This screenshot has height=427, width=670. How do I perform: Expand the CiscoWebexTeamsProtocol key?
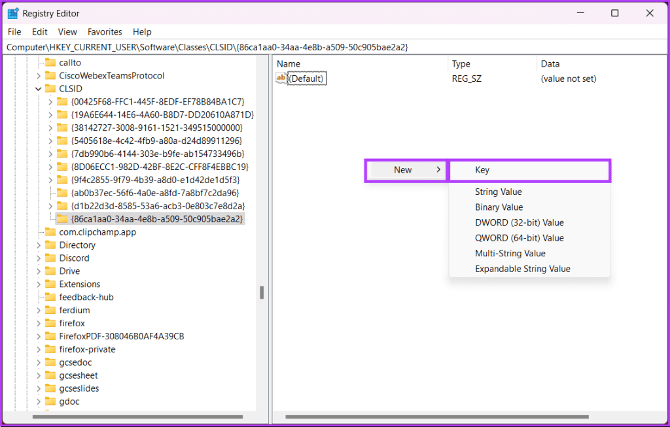[39, 76]
